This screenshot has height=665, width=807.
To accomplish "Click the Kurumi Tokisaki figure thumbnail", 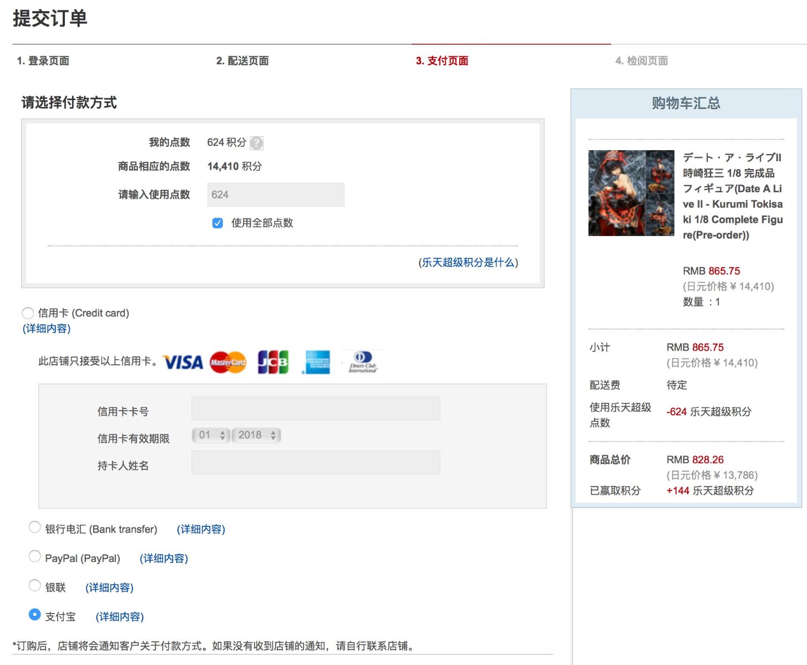I will coord(631,193).
